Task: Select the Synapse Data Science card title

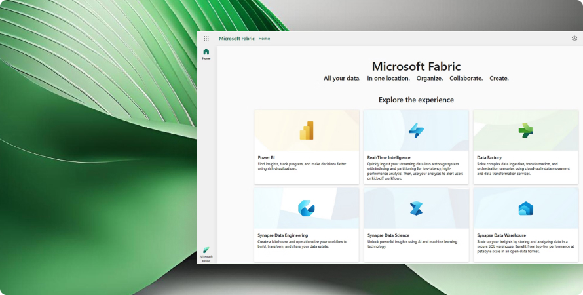Action: click(x=388, y=235)
